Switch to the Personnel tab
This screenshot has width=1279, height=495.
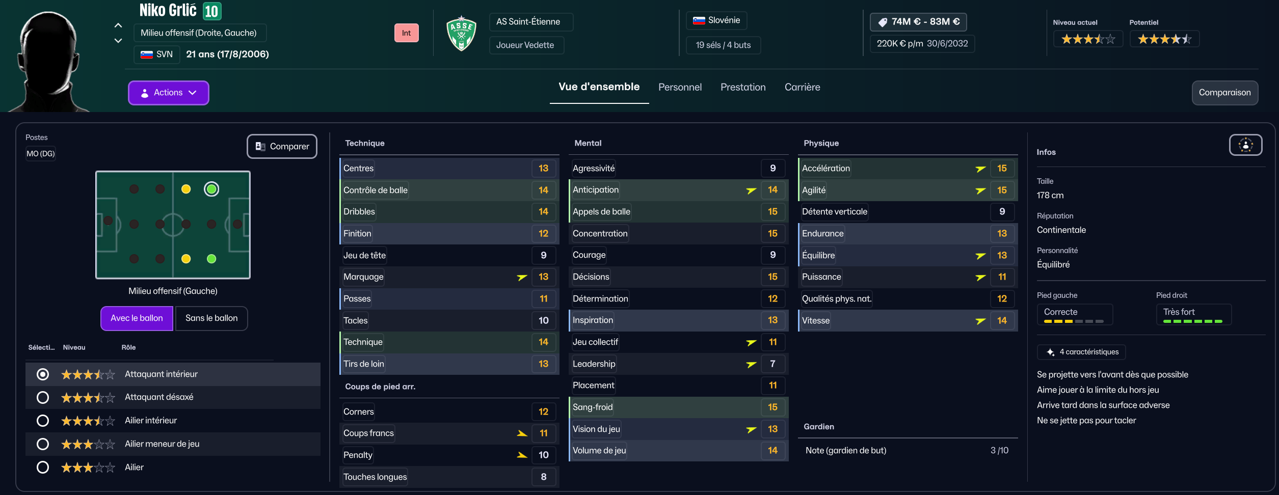pyautogui.click(x=680, y=87)
